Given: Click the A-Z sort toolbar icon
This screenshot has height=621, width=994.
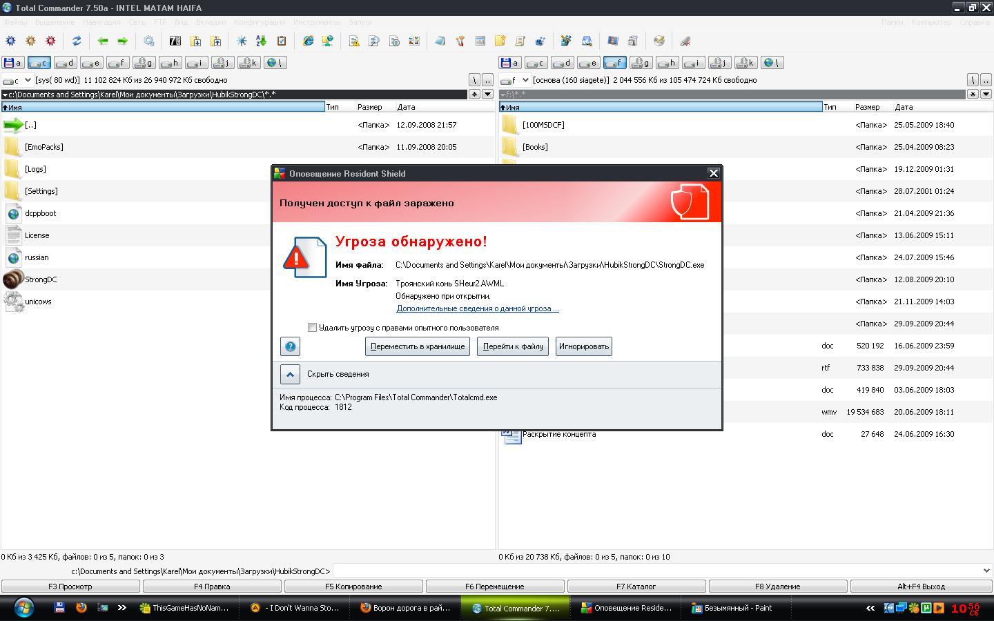Looking at the screenshot, I should coord(261,41).
